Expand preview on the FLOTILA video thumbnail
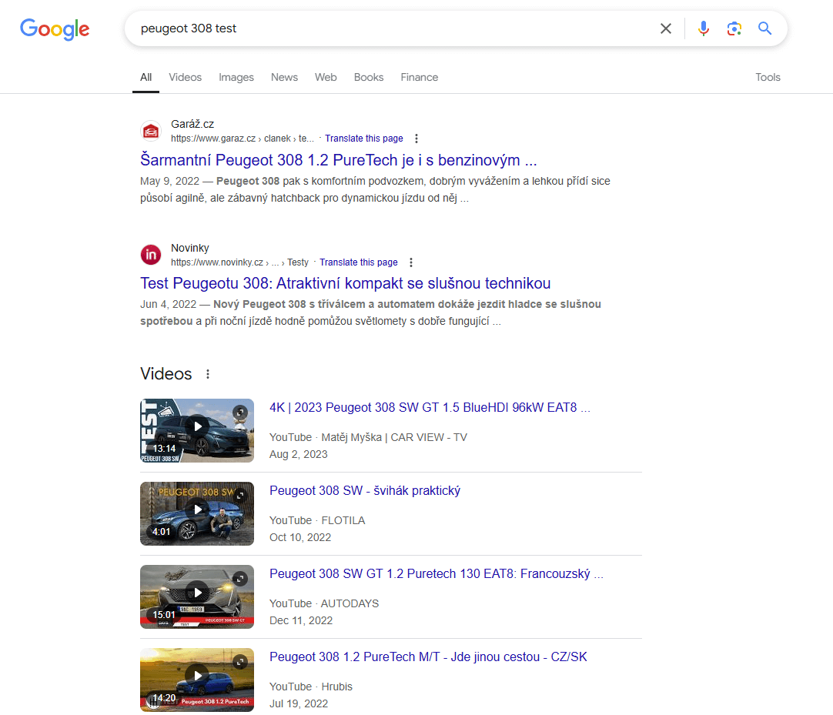This screenshot has width=833, height=715. coord(240,495)
